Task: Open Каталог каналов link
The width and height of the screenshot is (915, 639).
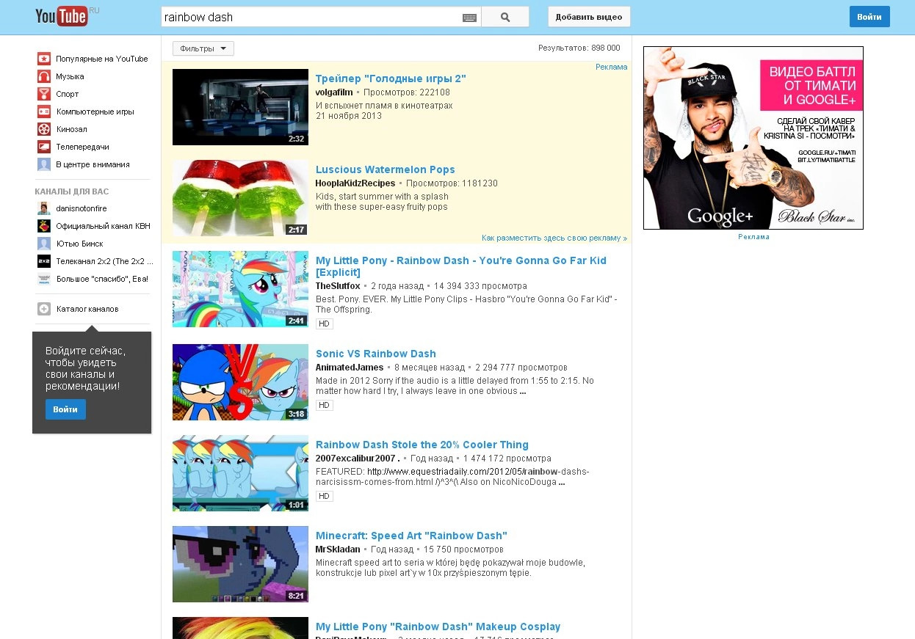Action: tap(87, 309)
